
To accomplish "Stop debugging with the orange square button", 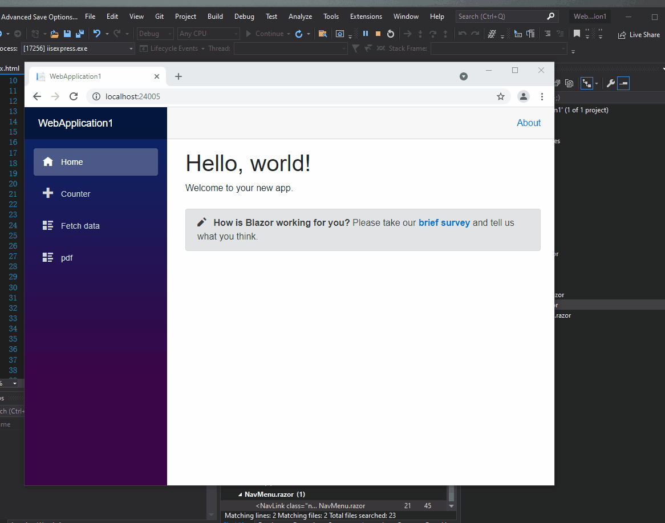I will coord(378,34).
